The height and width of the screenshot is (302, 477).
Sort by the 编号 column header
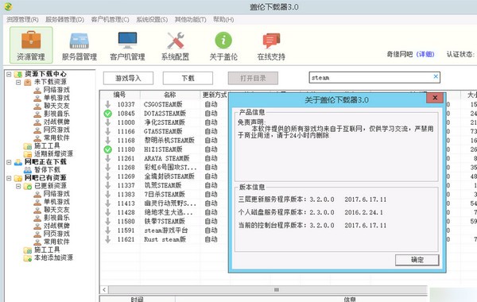(119, 95)
